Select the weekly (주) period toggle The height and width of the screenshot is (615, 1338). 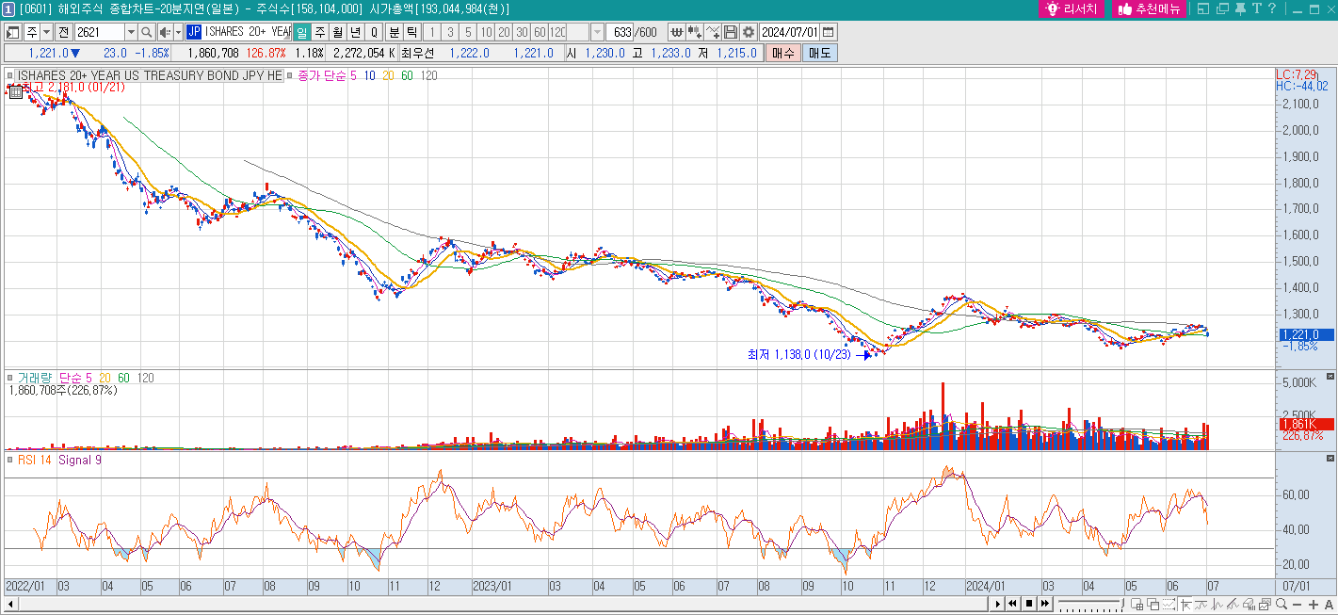coord(320,32)
